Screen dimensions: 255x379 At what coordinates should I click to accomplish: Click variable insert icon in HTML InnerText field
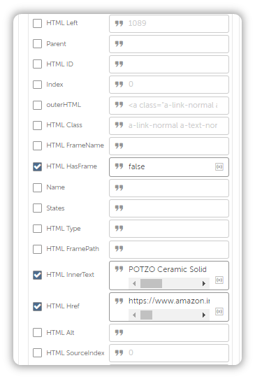coord(219,280)
